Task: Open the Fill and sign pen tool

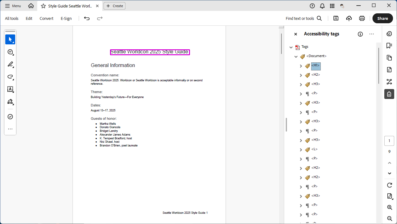Action: click(x=10, y=102)
